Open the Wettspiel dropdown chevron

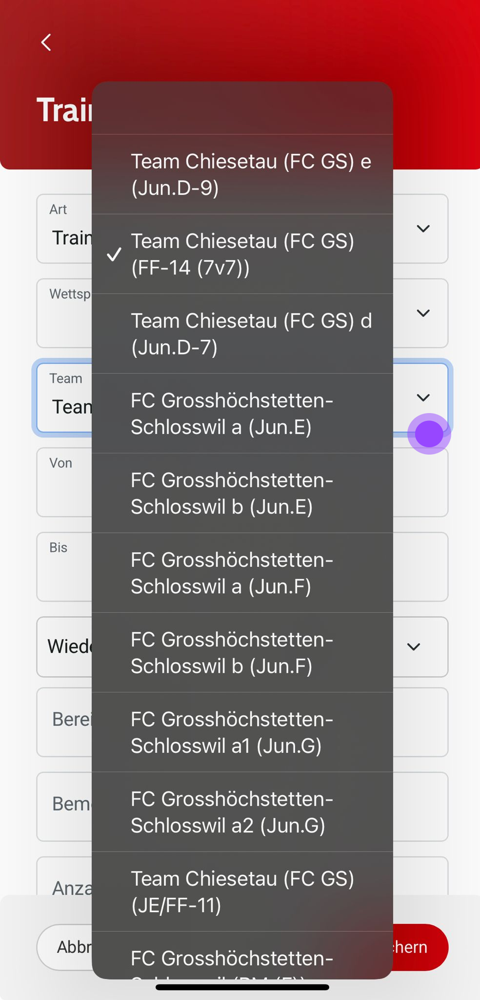pos(423,313)
